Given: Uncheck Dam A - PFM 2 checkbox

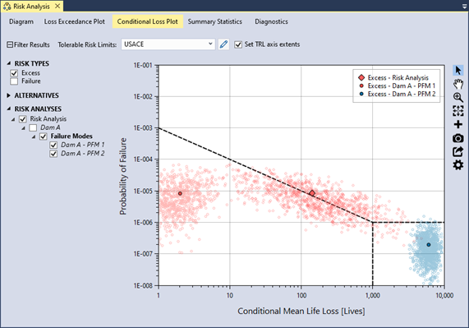Looking at the screenshot, I should (53, 154).
